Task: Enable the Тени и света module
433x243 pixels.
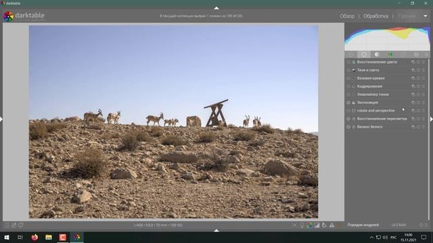Action: tap(348, 70)
